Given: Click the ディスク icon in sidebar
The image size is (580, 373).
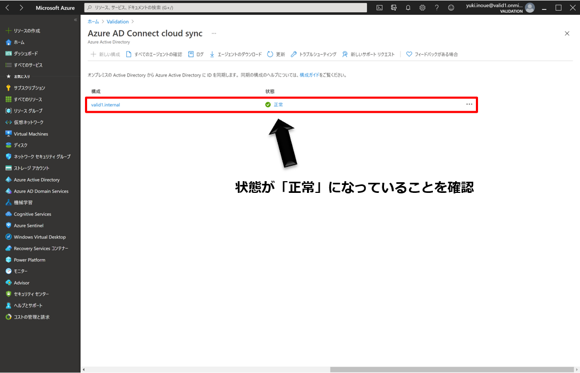Looking at the screenshot, I should pos(8,145).
